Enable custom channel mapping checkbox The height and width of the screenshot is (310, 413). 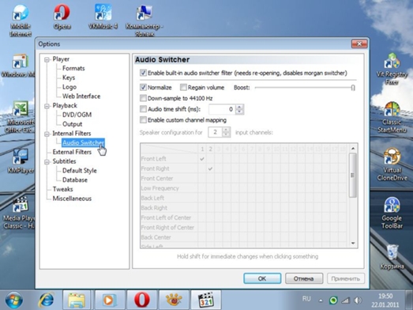tap(143, 120)
